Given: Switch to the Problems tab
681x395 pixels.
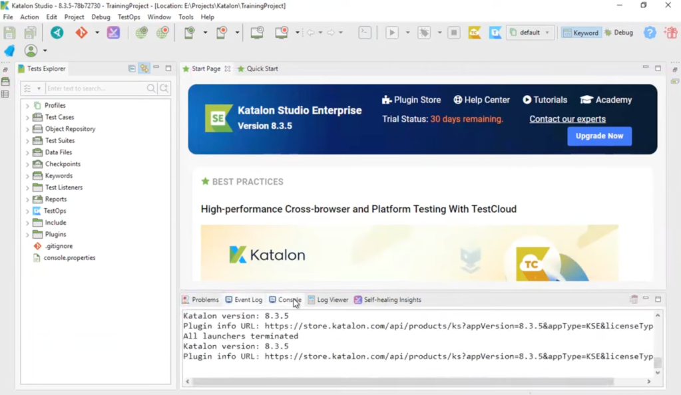Looking at the screenshot, I should click(x=200, y=299).
